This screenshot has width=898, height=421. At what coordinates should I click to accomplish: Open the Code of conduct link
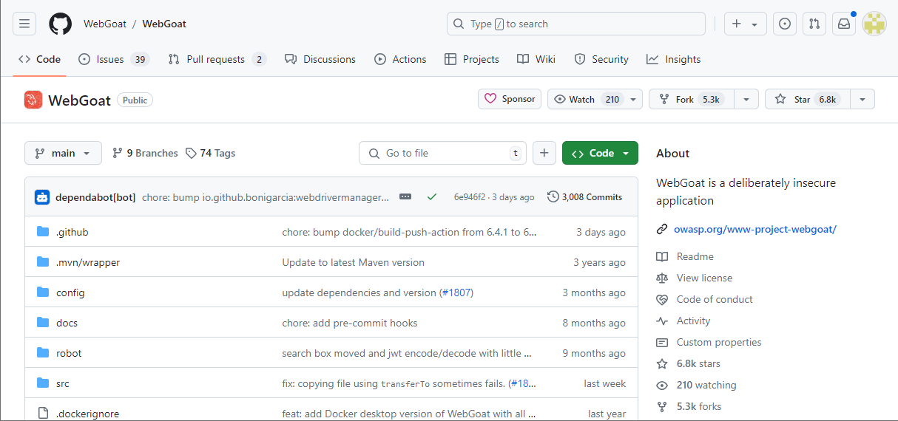coord(715,299)
